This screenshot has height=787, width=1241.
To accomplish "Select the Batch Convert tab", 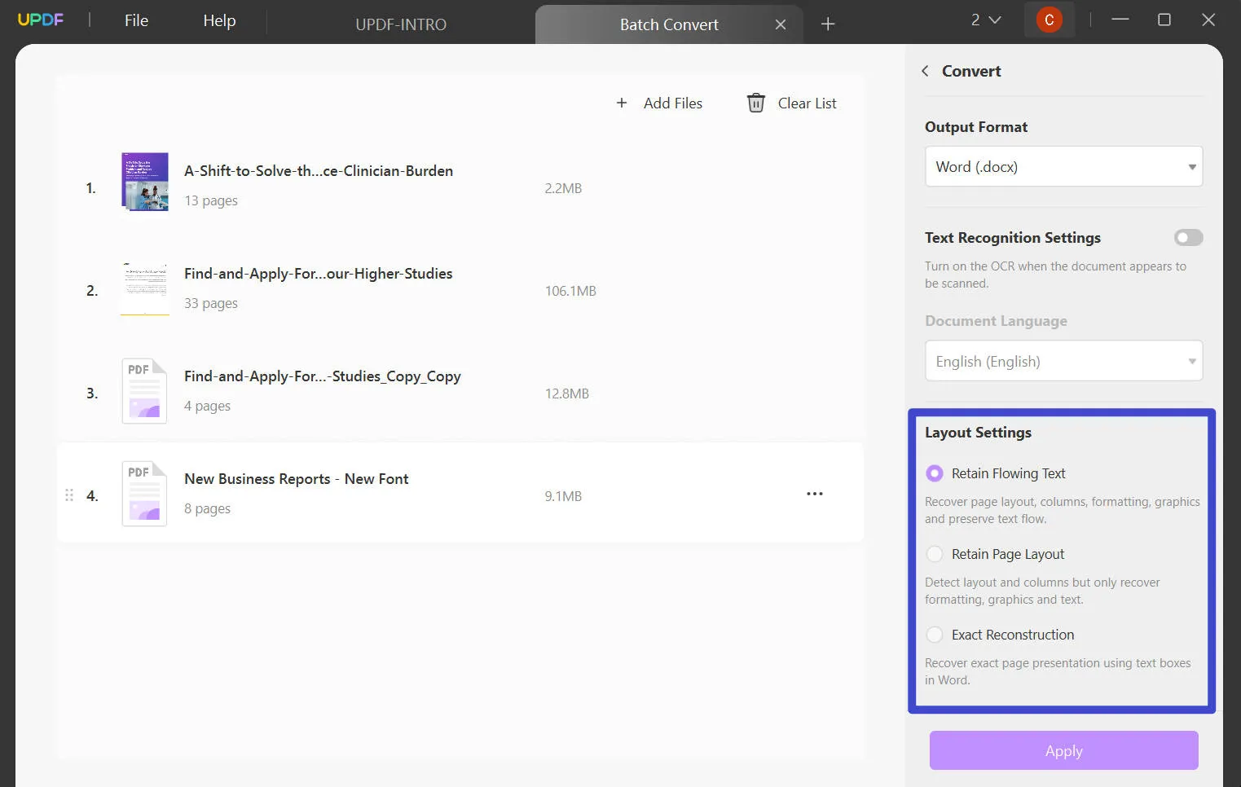I will pyautogui.click(x=669, y=24).
